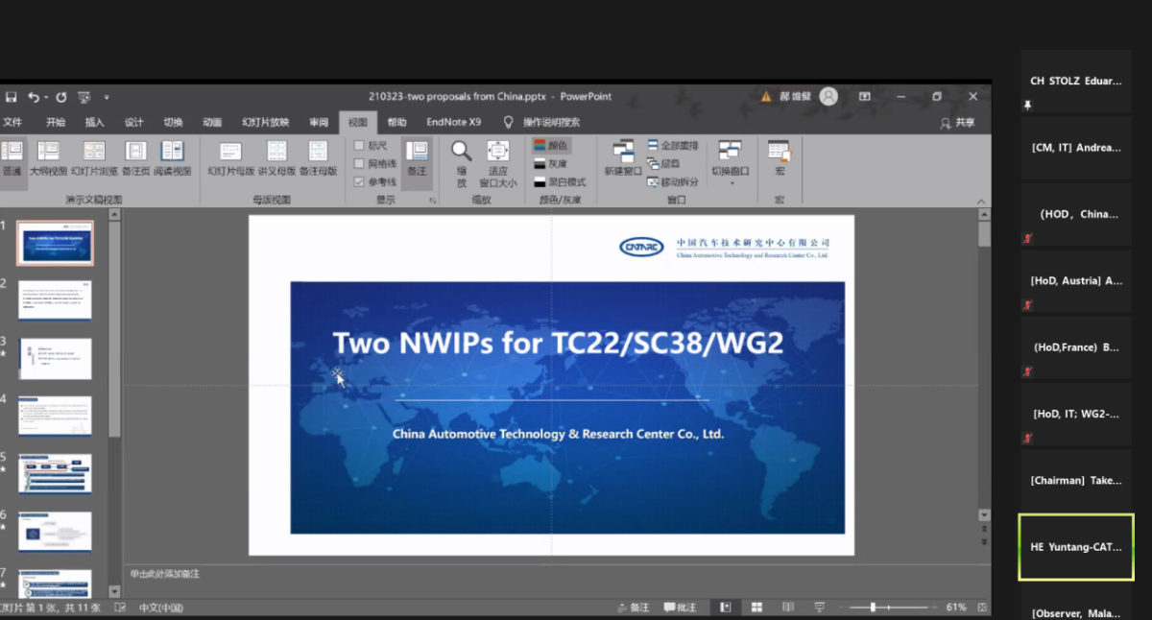Click Fit to Window (适应窗口大小)
1152x620 pixels.
(497, 157)
